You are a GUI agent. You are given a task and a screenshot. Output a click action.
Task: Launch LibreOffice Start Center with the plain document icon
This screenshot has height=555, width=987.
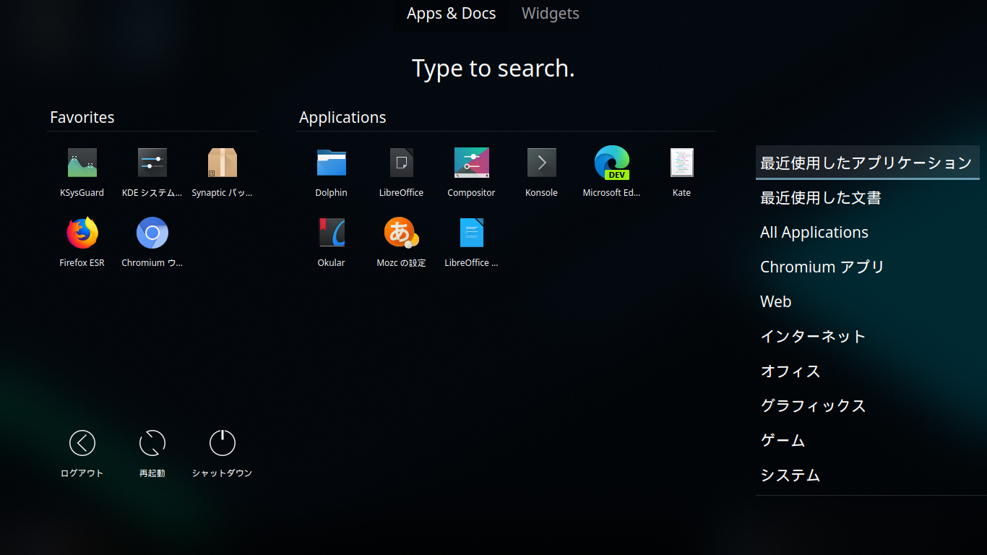click(401, 172)
